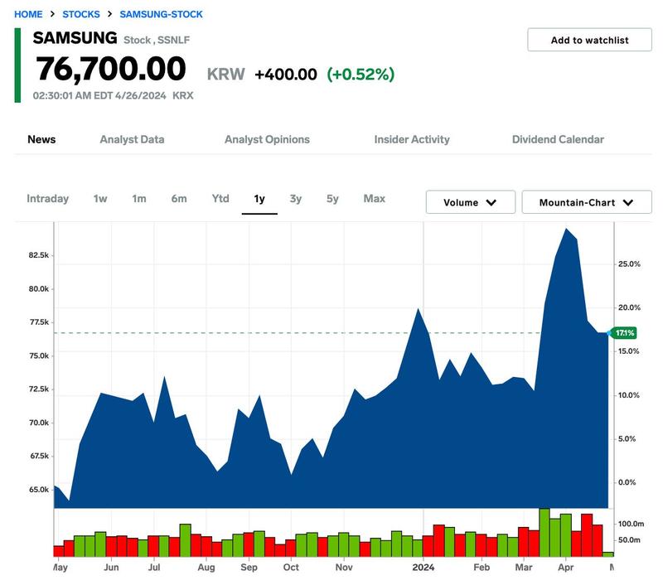Screen dimensions: 663x585
Task: Select the 5y chart range
Action: click(332, 199)
